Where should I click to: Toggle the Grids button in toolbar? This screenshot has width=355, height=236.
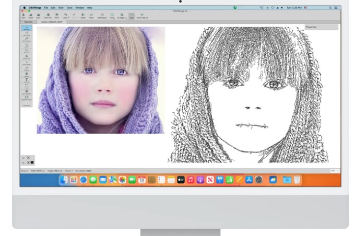point(131,16)
